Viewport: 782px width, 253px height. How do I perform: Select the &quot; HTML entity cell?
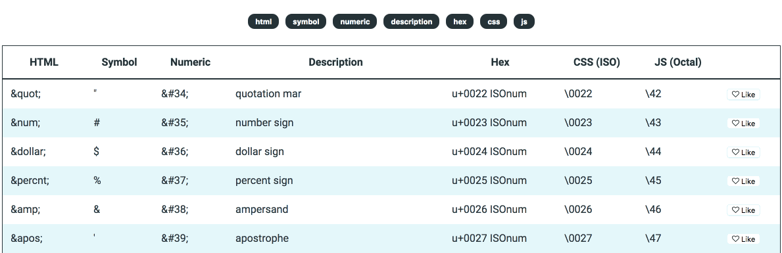tap(26, 93)
